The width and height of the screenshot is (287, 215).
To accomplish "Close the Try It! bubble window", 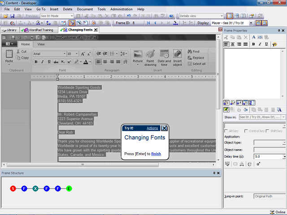I will (x=165, y=128).
